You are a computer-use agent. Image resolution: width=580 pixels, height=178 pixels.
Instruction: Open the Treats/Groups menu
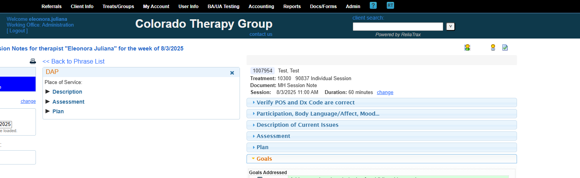click(x=118, y=7)
